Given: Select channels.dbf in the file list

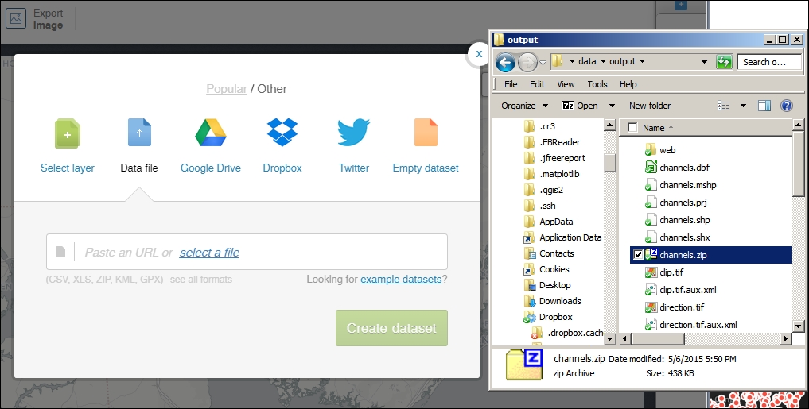Looking at the screenshot, I should tap(677, 168).
